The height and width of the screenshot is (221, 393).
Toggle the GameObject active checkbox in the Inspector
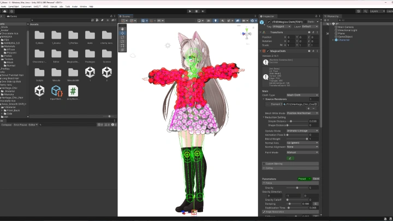pos(269,22)
